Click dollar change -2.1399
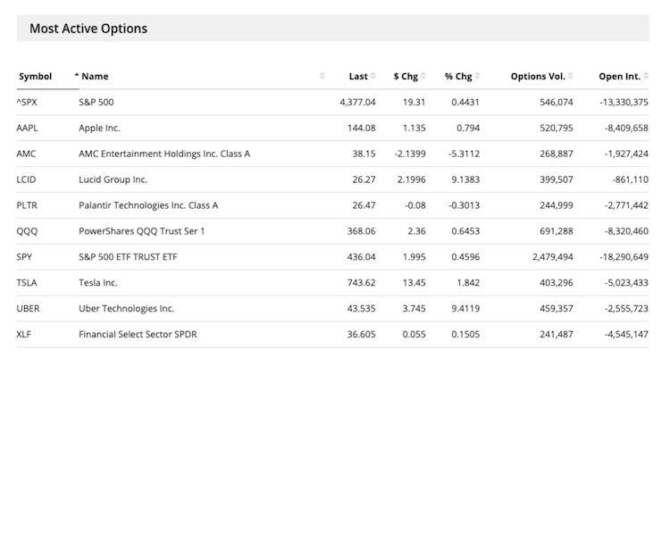The height and width of the screenshot is (533, 670). click(x=410, y=154)
